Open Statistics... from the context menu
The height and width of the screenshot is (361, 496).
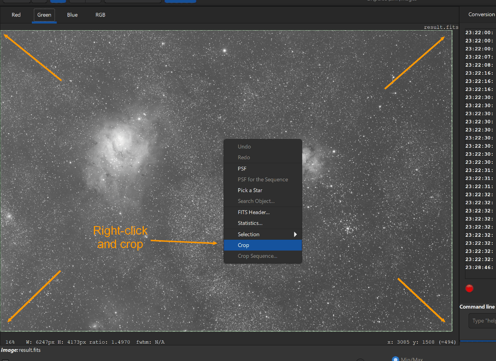click(x=250, y=223)
